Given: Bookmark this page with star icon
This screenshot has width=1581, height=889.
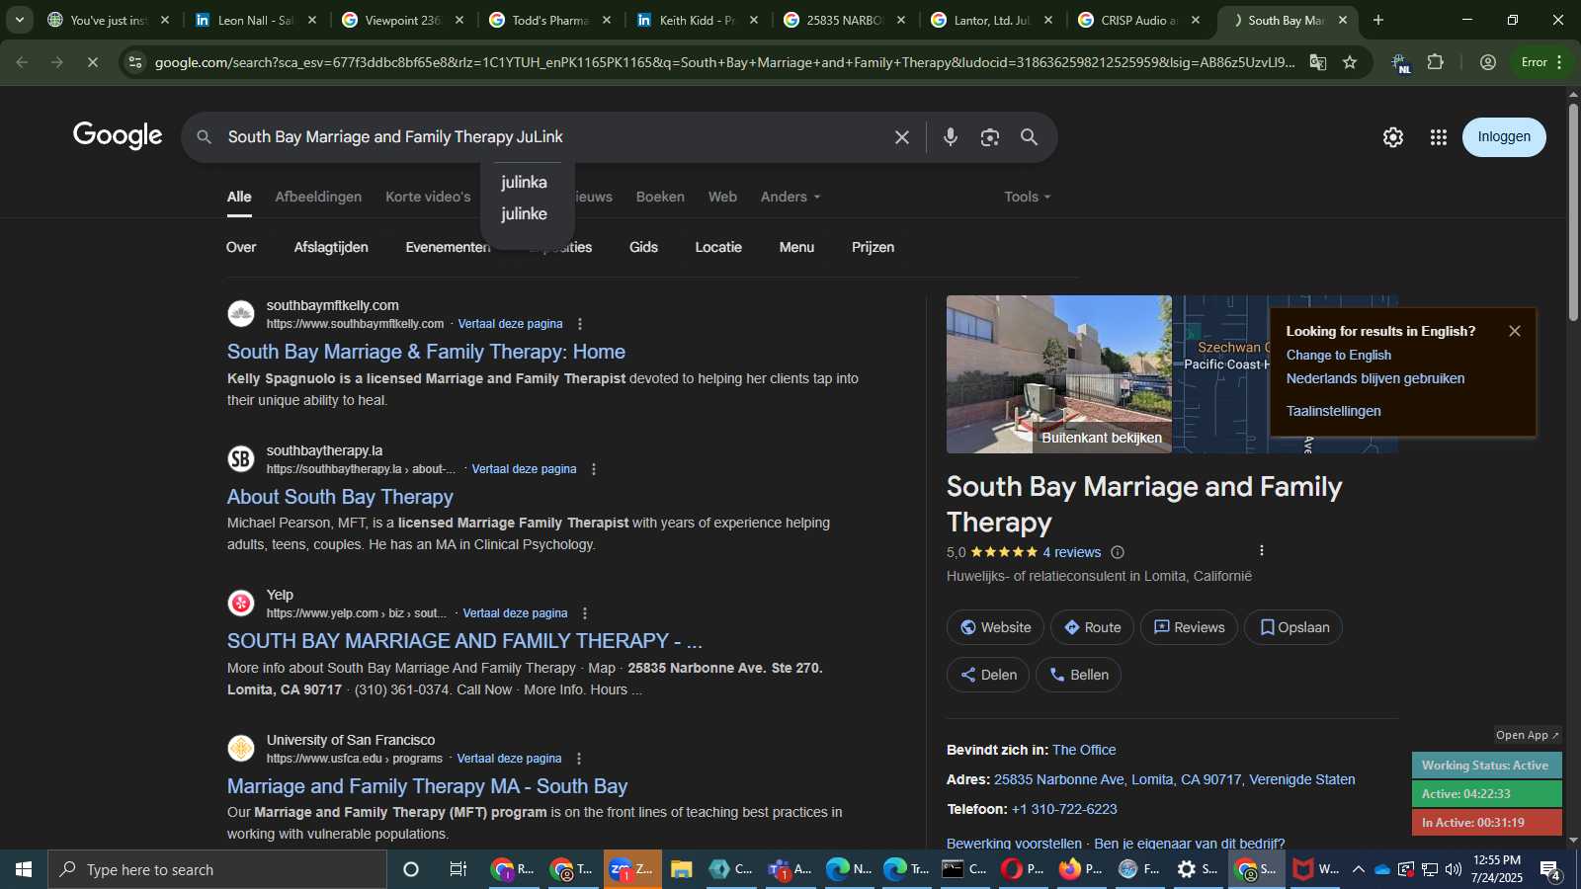Looking at the screenshot, I should pos(1350,62).
